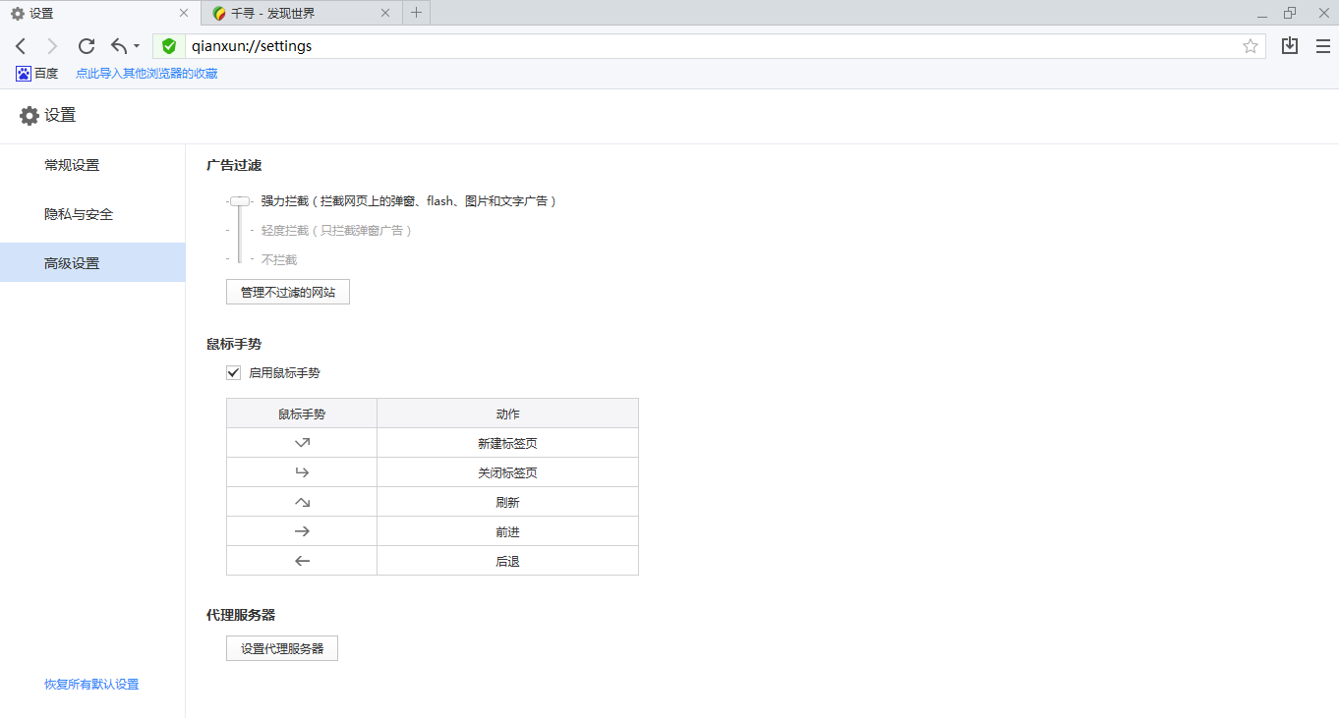Click 恢复所有默认设置 link
1339x718 pixels.
coord(91,685)
